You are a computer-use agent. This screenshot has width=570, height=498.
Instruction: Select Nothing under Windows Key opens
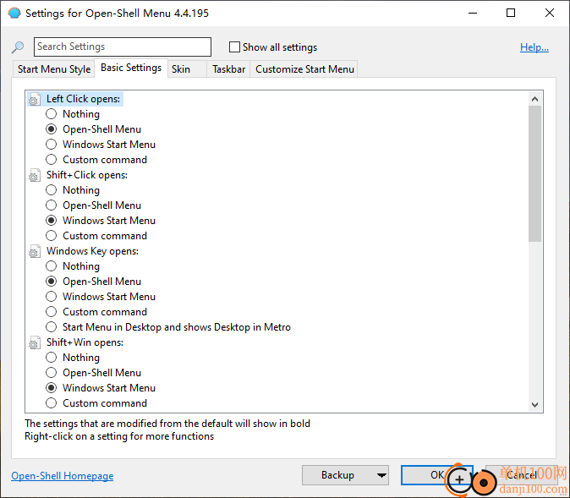(x=52, y=266)
